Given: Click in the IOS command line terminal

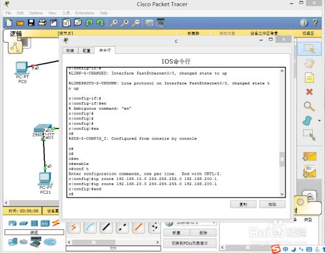Looking at the screenshot, I should pos(174,132).
